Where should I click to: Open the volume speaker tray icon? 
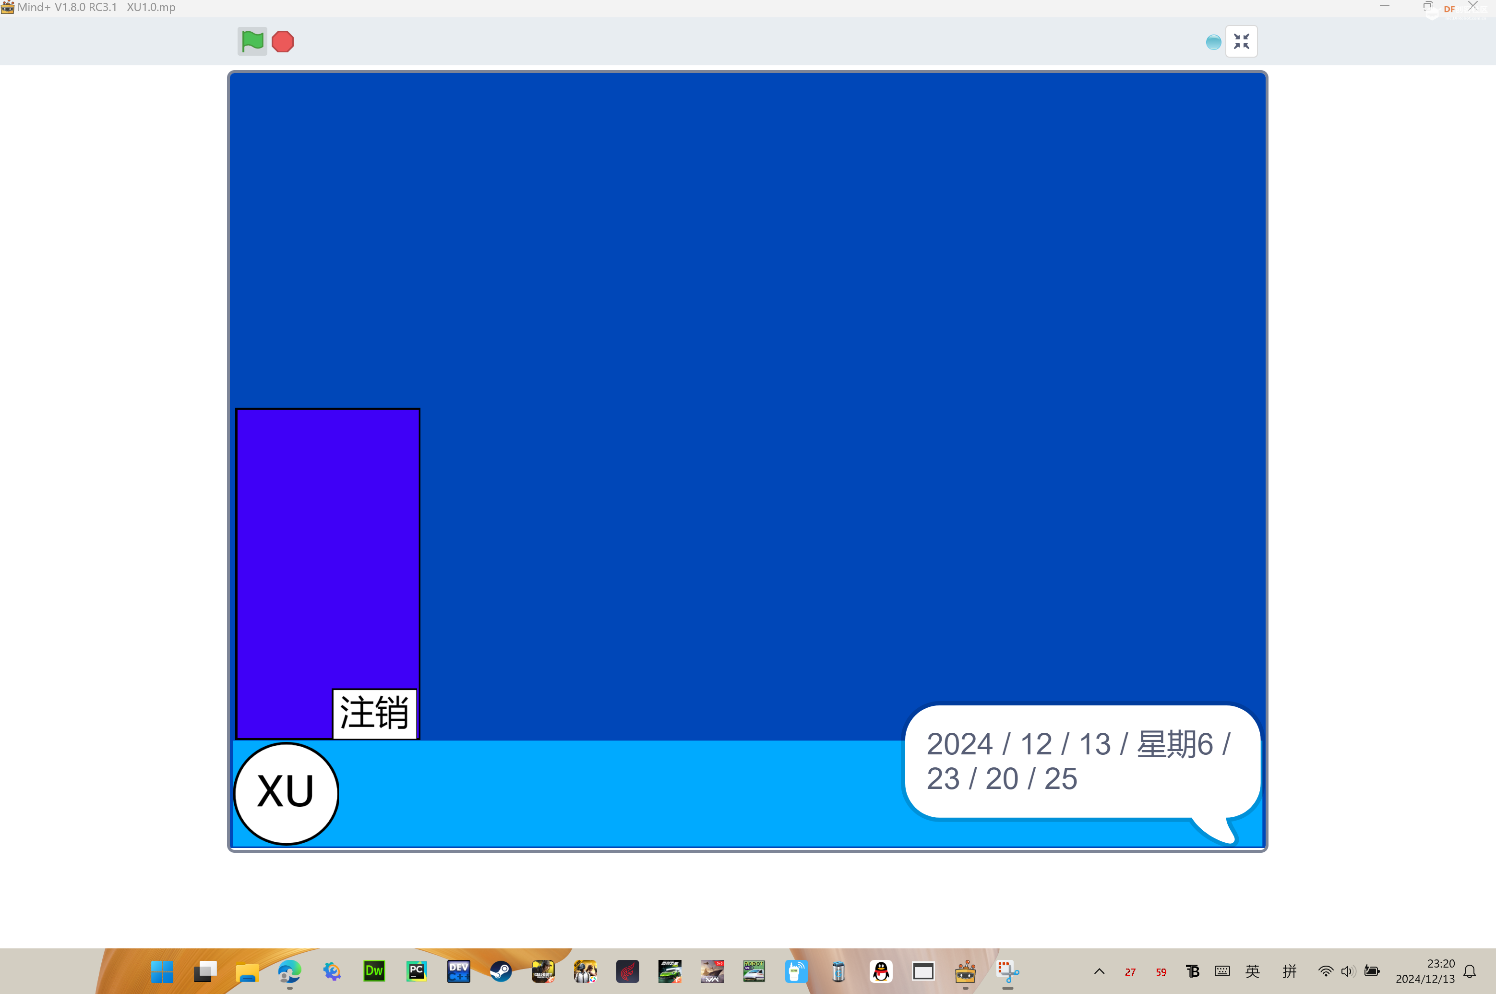coord(1348,971)
